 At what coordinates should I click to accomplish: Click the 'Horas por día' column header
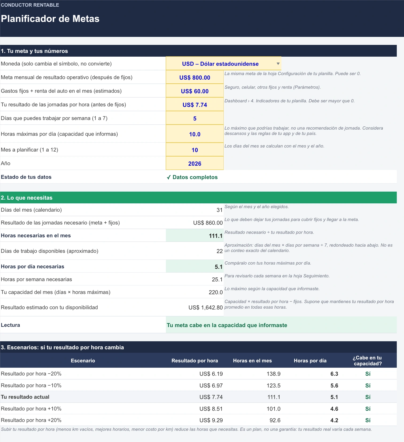pos(310,360)
